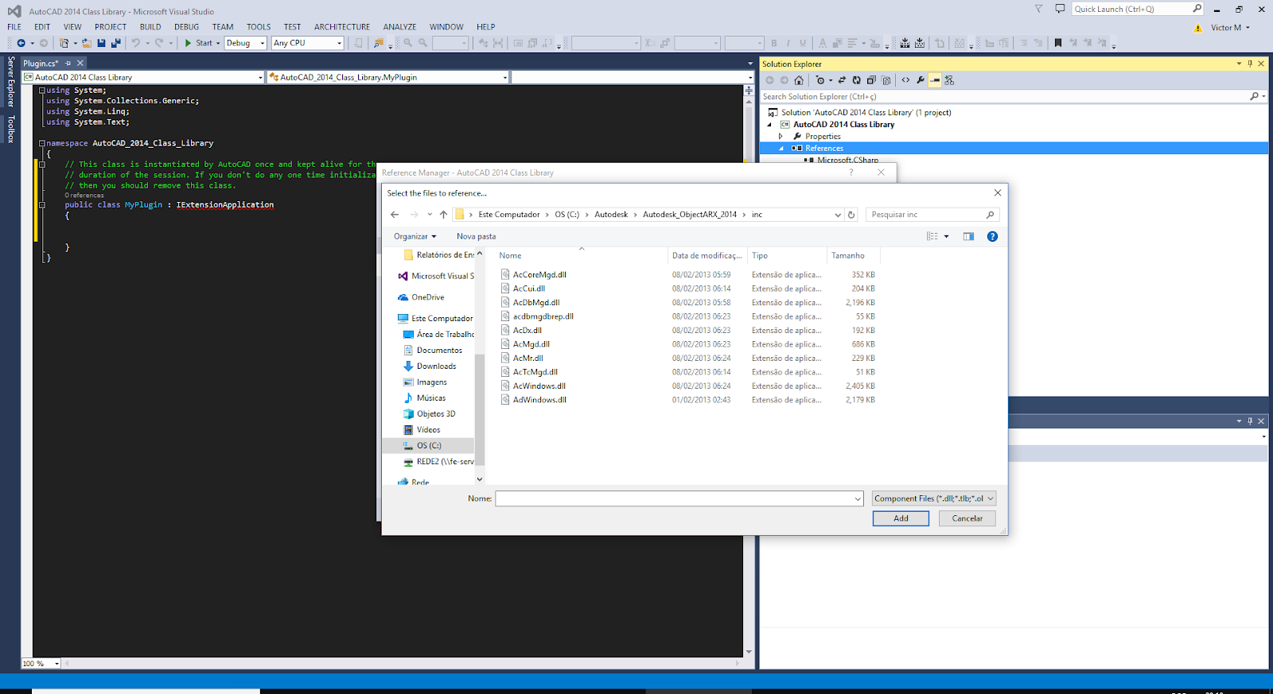This screenshot has width=1273, height=694.
Task: Click the Nome file name input field
Action: click(x=679, y=498)
